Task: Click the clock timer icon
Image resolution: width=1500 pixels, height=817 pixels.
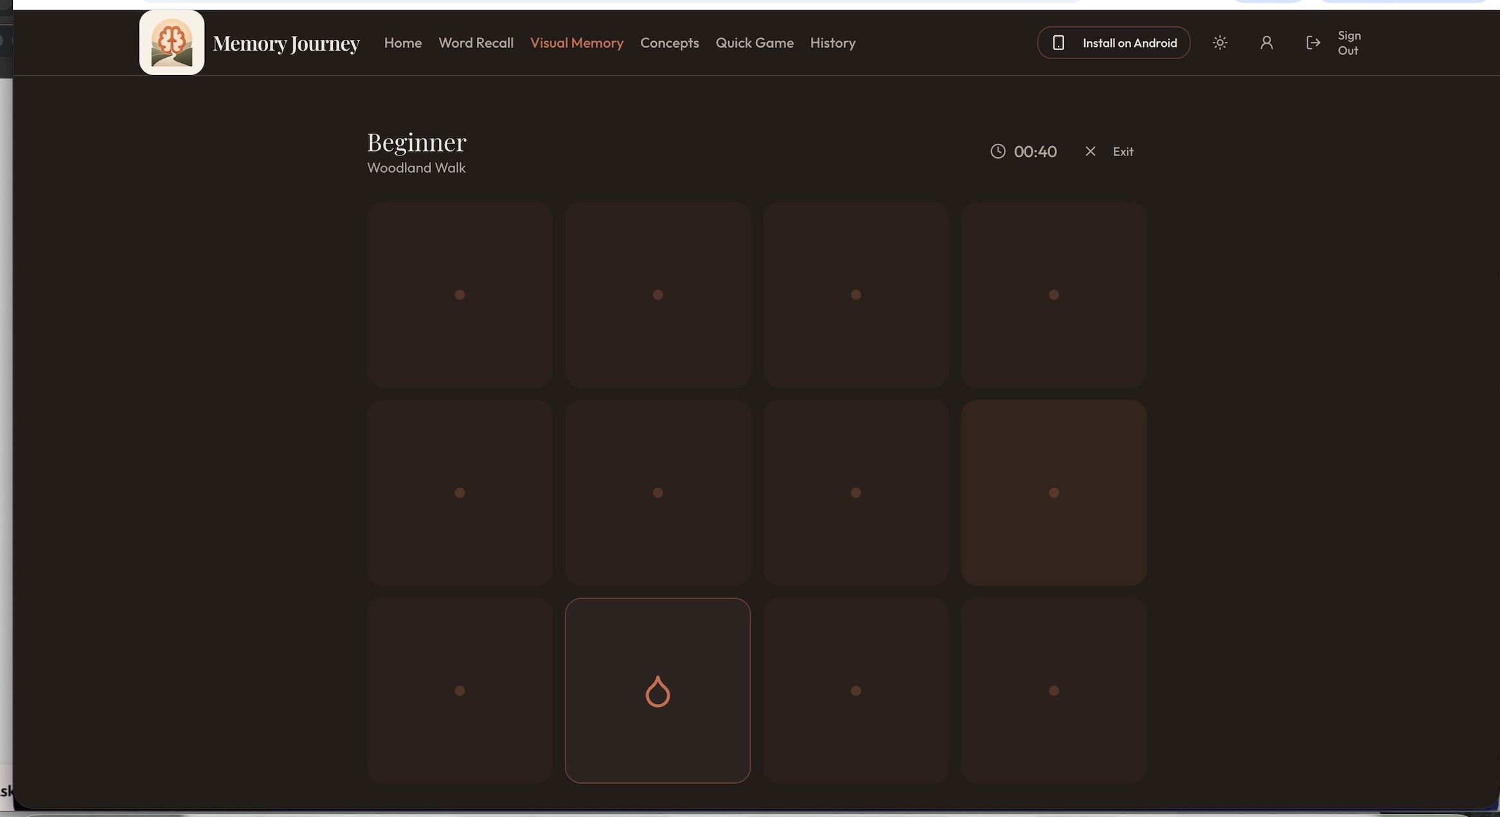Action: tap(997, 151)
